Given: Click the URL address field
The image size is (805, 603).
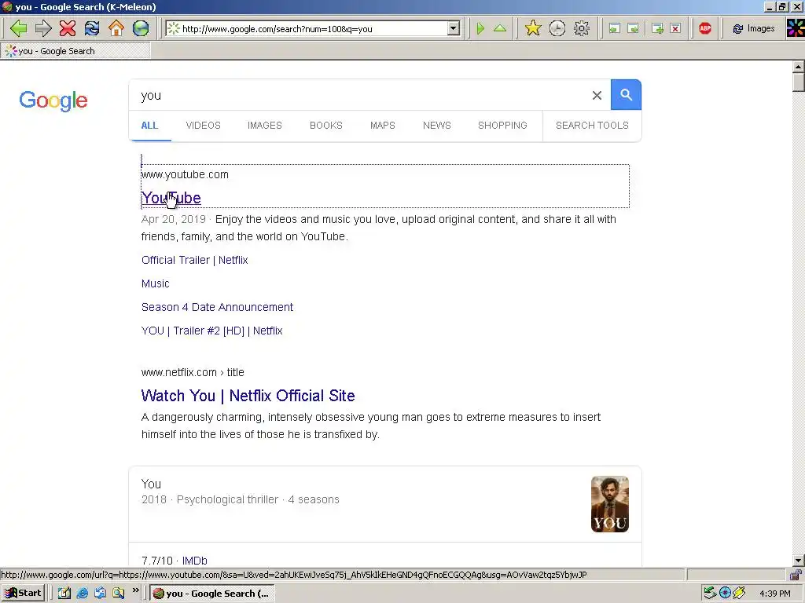Looking at the screenshot, I should click(313, 29).
